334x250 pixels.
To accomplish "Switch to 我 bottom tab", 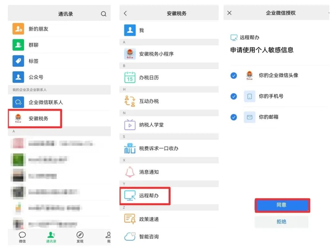I will click(109, 237).
